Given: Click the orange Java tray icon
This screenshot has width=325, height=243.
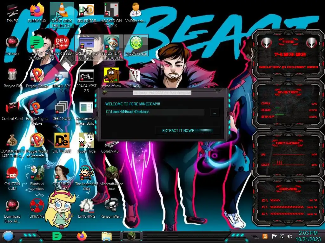Looking at the screenshot, I should 265,236.
